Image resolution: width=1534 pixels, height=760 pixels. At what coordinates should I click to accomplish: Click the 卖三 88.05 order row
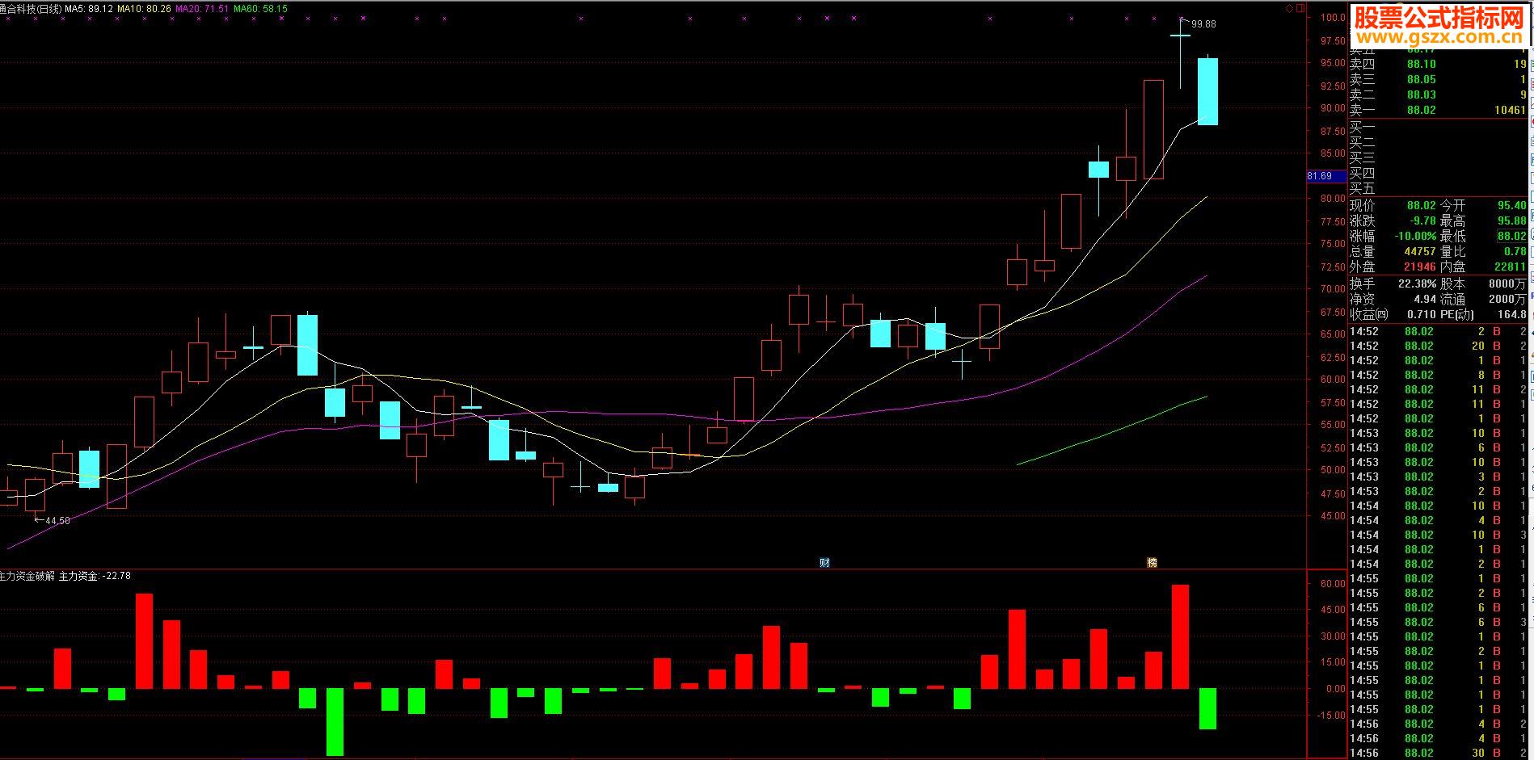[1438, 79]
